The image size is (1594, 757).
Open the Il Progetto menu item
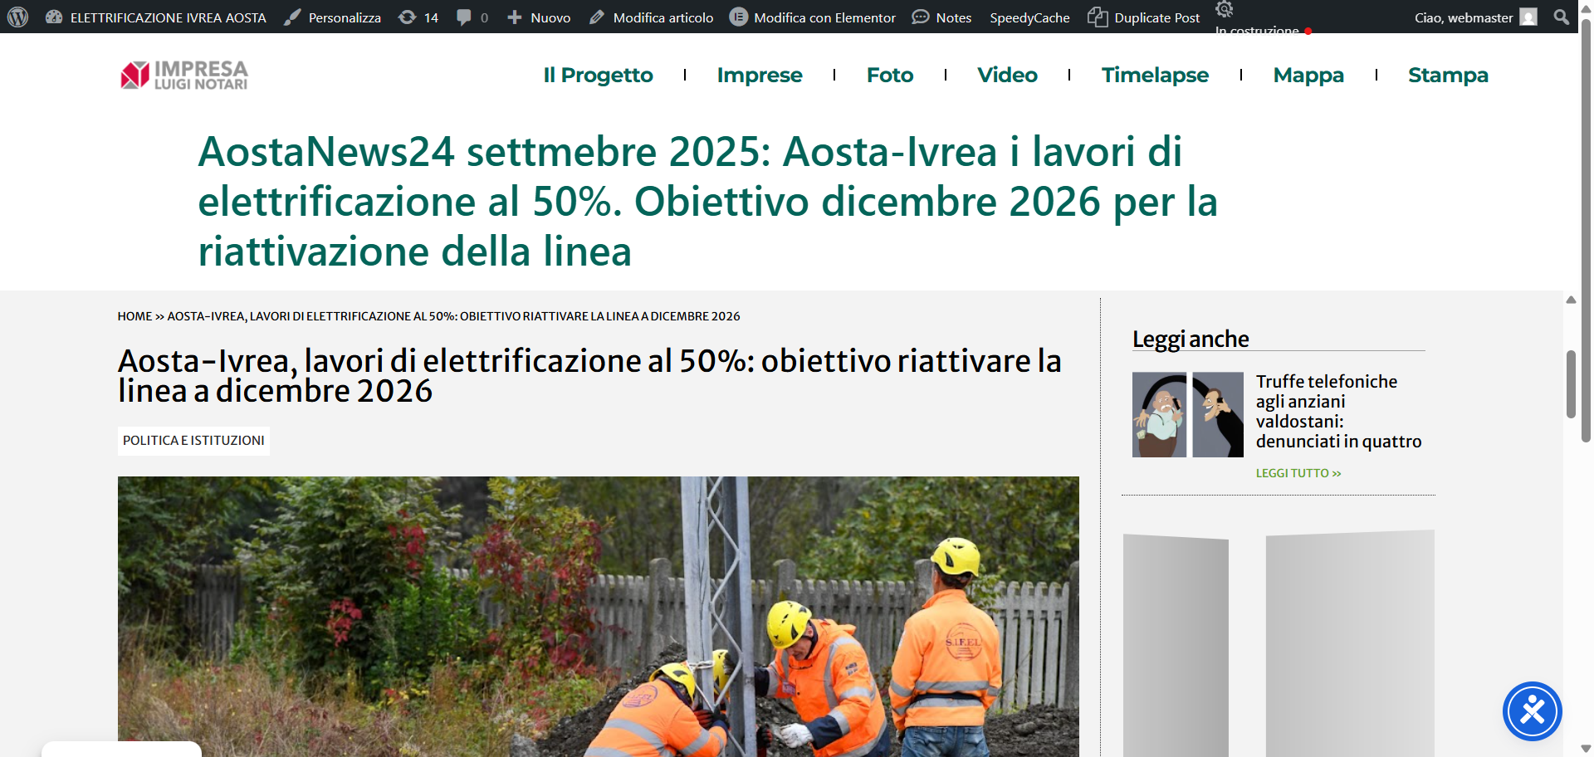[x=598, y=75]
